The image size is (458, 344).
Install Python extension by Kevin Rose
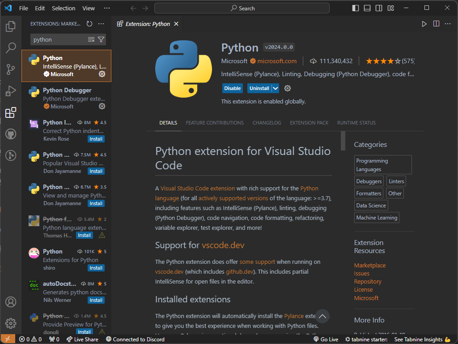pos(96,139)
